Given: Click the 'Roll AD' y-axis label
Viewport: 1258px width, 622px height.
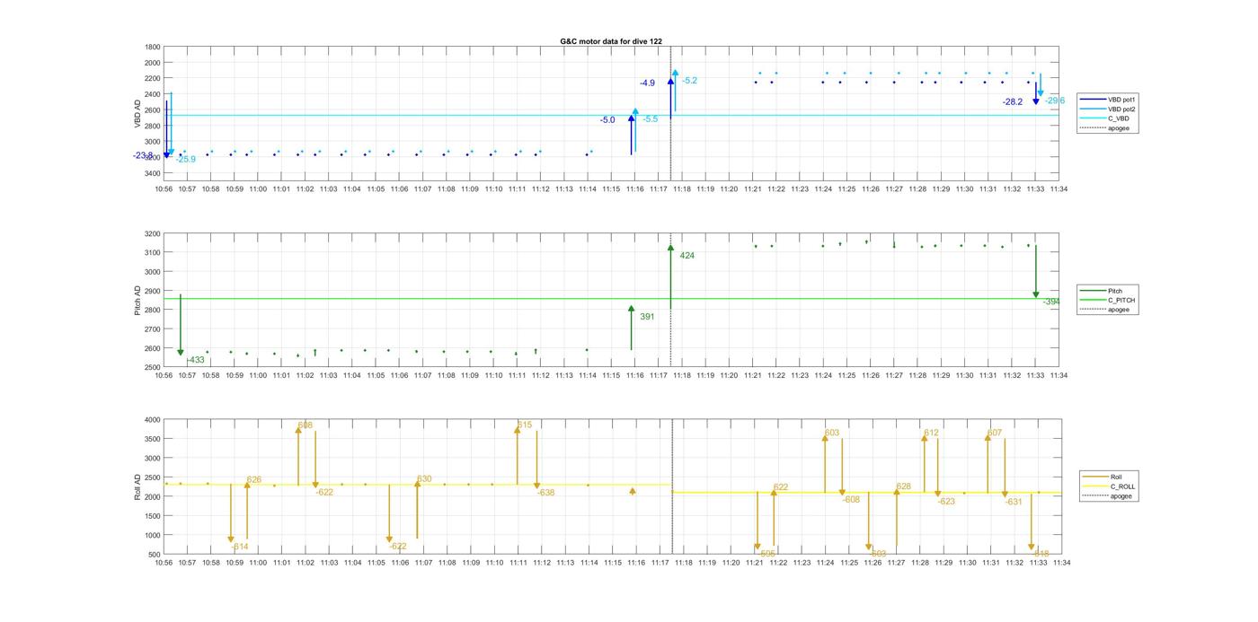Looking at the screenshot, I should pyautogui.click(x=138, y=486).
